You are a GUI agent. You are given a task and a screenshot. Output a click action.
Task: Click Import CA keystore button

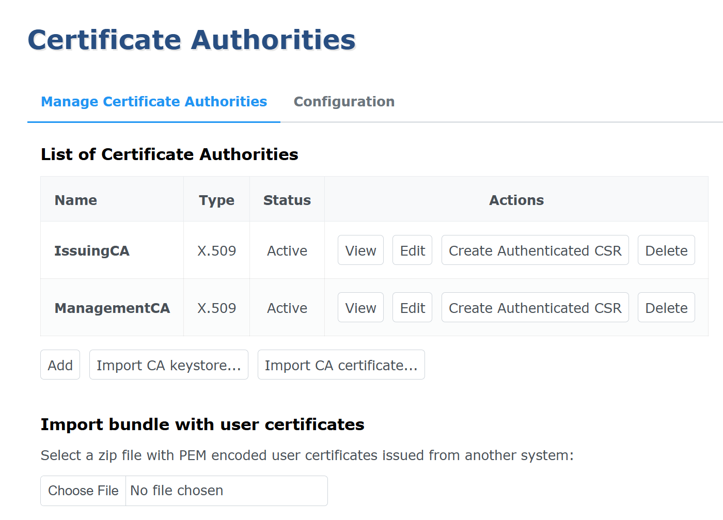click(168, 365)
